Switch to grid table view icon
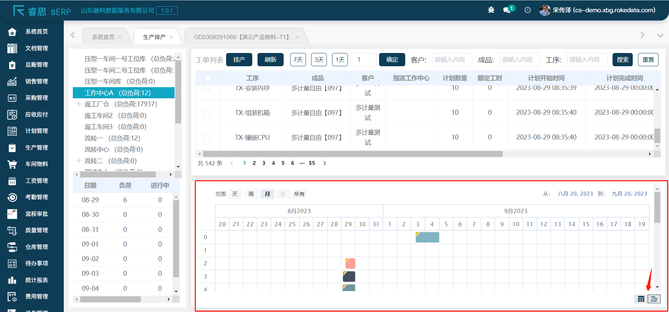This screenshot has height=312, width=669. (x=641, y=299)
